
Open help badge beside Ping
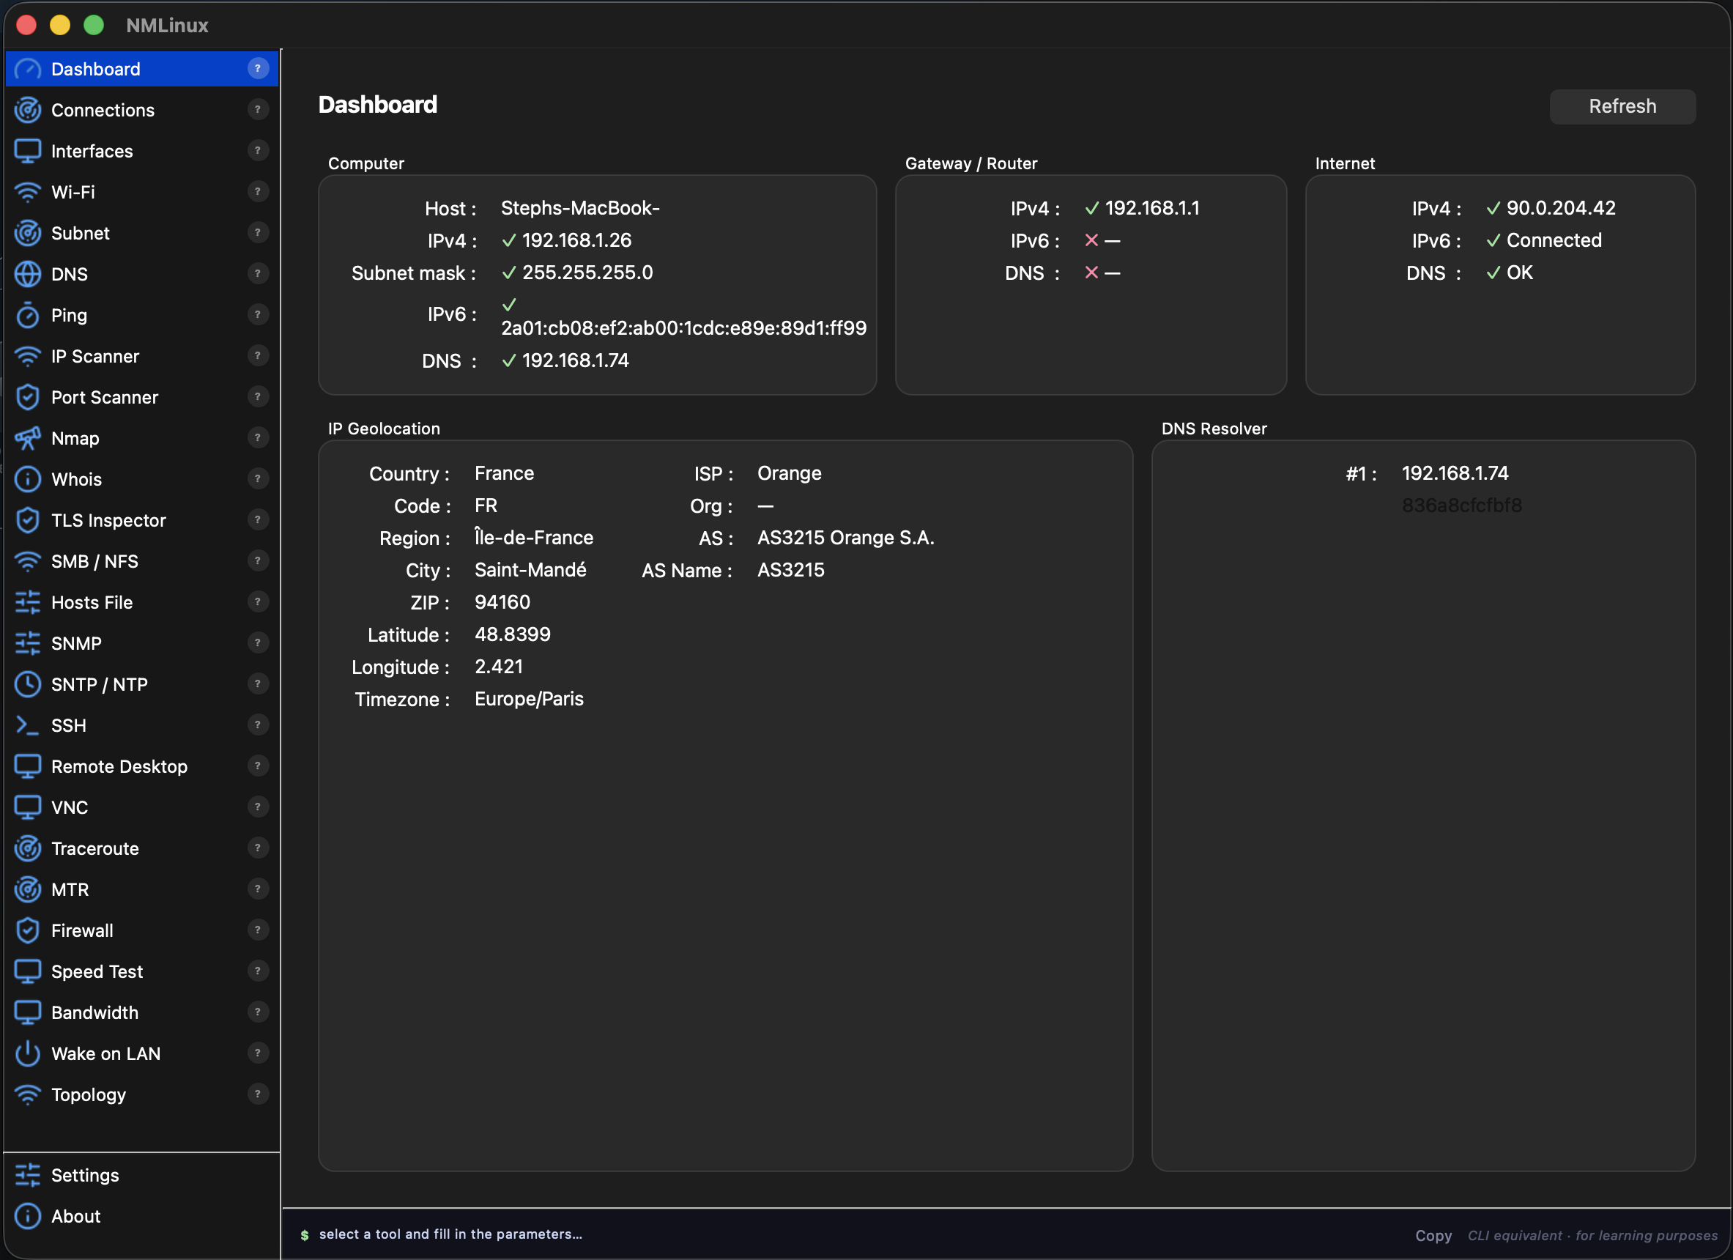259,315
